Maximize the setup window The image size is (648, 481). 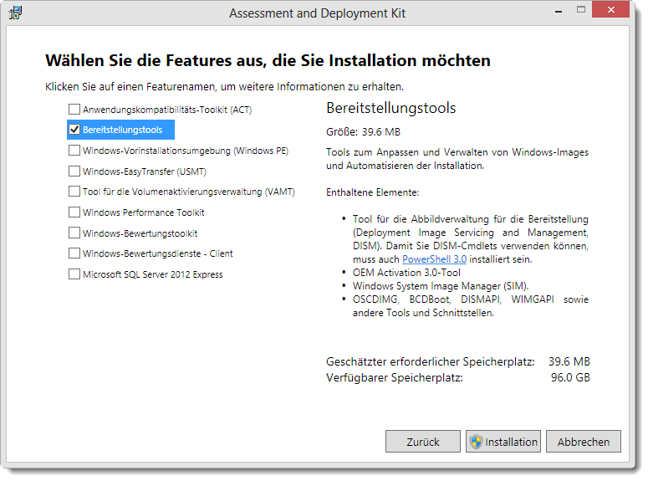point(581,9)
